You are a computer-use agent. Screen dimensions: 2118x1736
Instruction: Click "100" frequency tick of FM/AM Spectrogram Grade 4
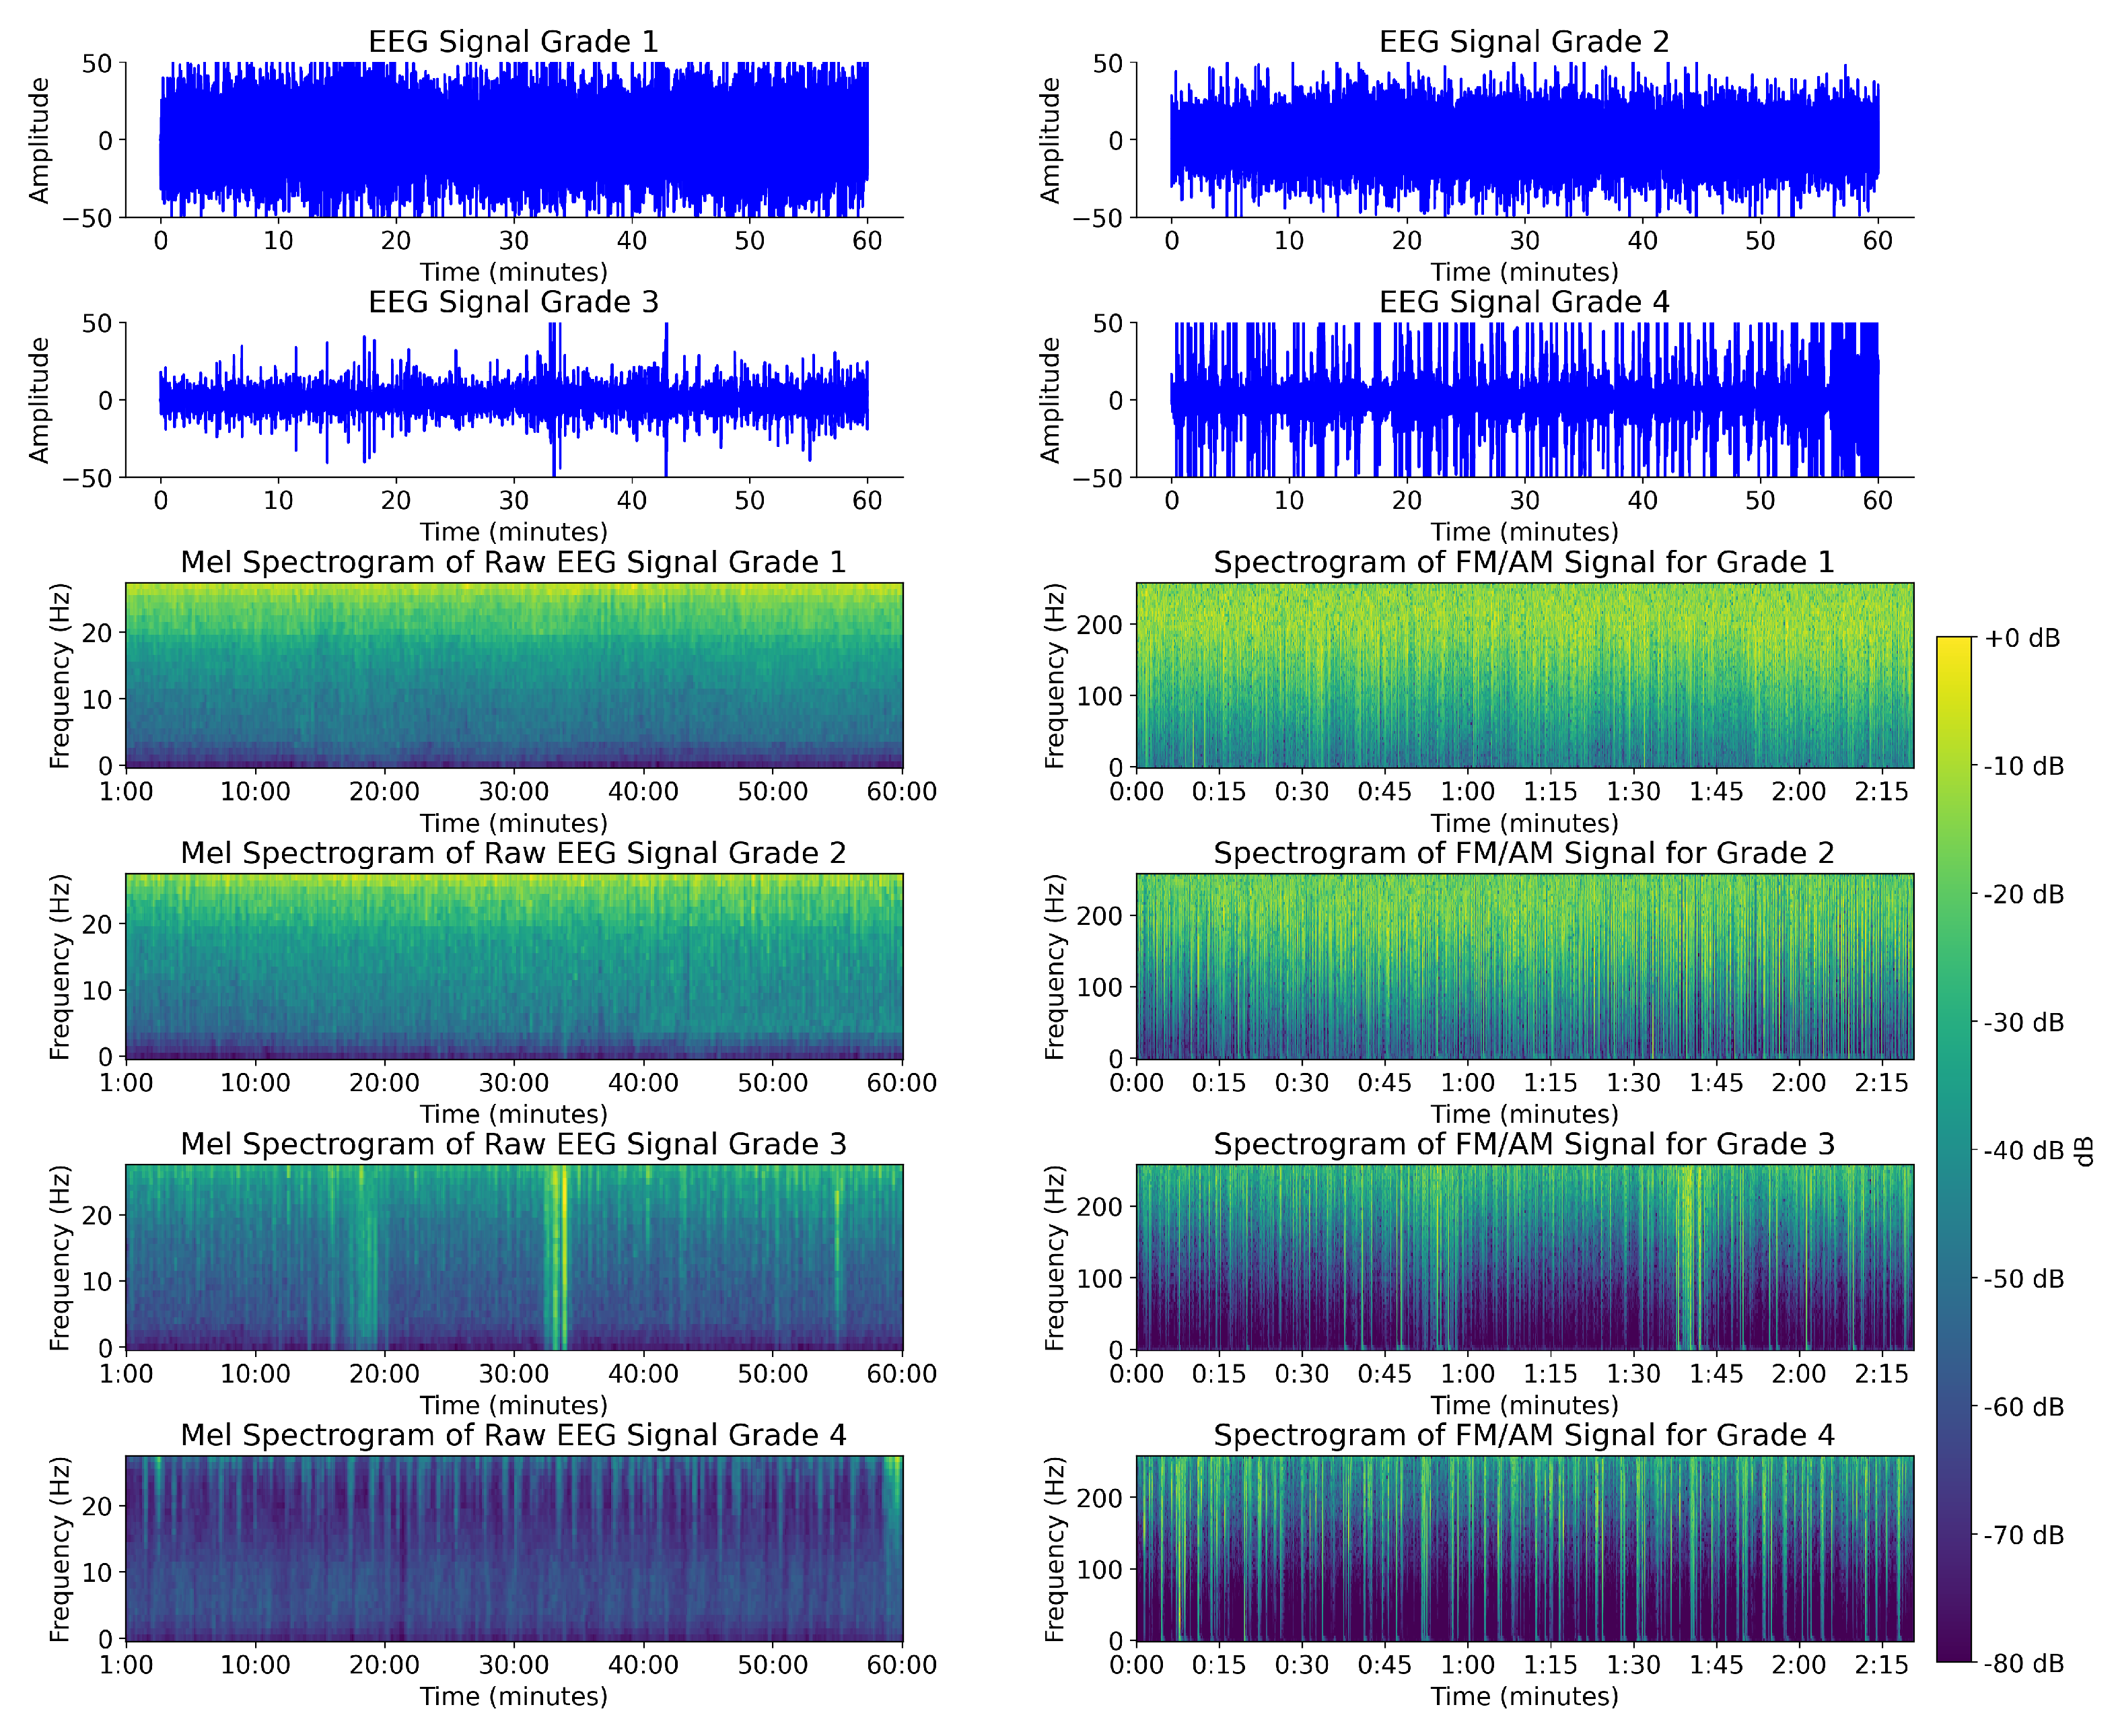pos(1100,1570)
